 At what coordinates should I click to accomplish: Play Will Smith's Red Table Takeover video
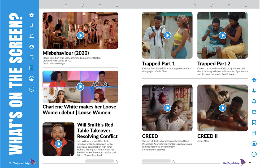coord(58,144)
